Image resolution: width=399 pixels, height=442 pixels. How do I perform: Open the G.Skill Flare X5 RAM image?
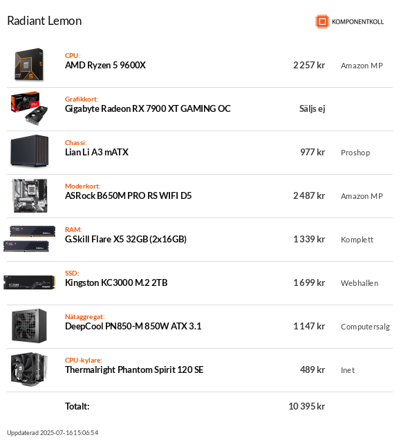click(29, 239)
